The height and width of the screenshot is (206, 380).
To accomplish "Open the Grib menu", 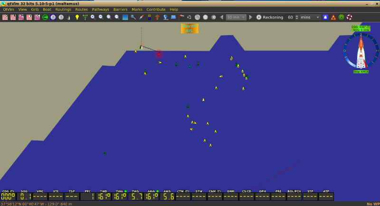I will pos(35,9).
